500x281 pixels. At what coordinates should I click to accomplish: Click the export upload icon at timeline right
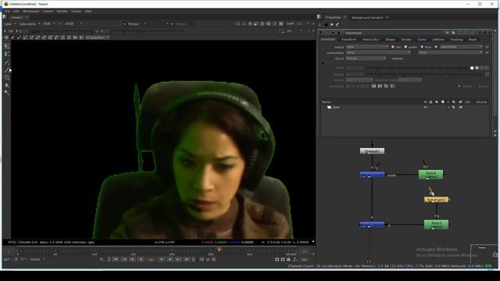(x=295, y=260)
